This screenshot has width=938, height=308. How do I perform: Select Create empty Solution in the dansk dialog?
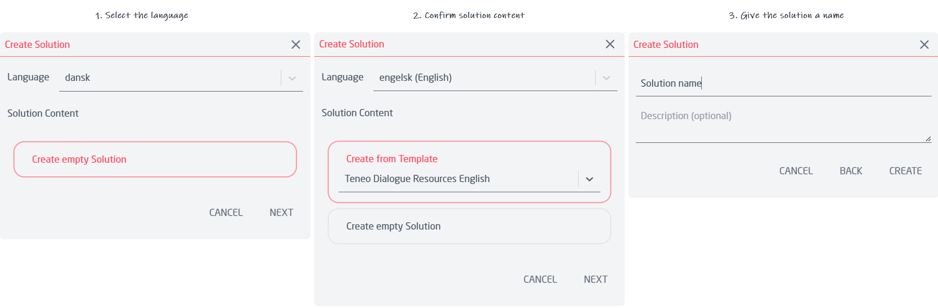[x=155, y=159]
